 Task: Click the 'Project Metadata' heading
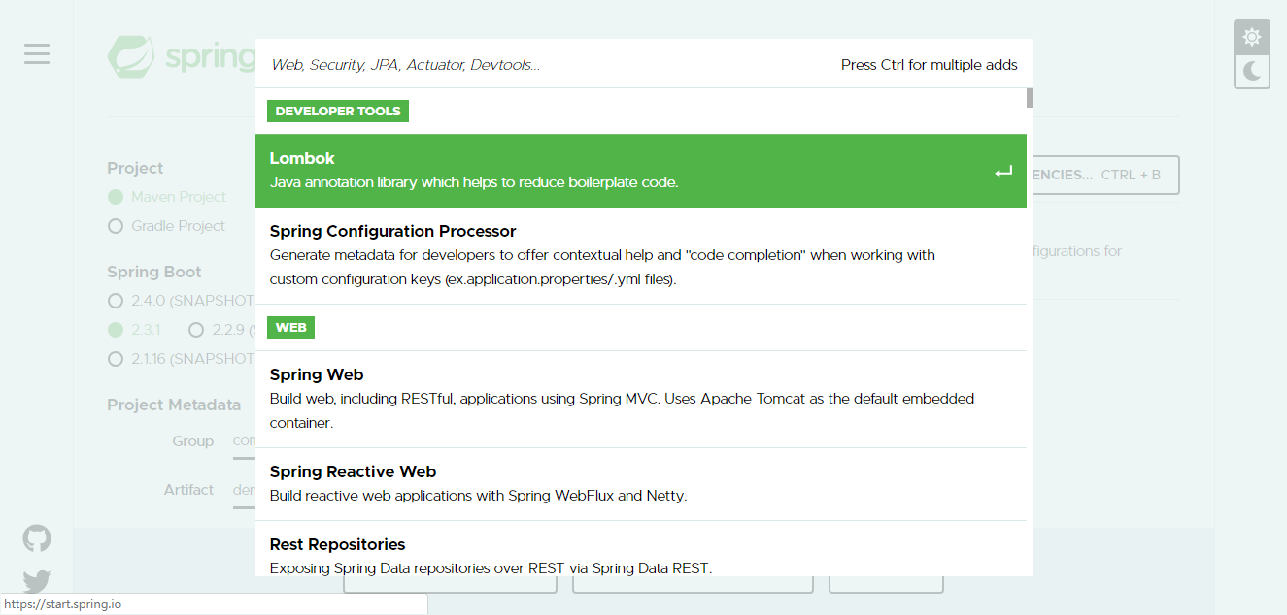click(x=174, y=405)
